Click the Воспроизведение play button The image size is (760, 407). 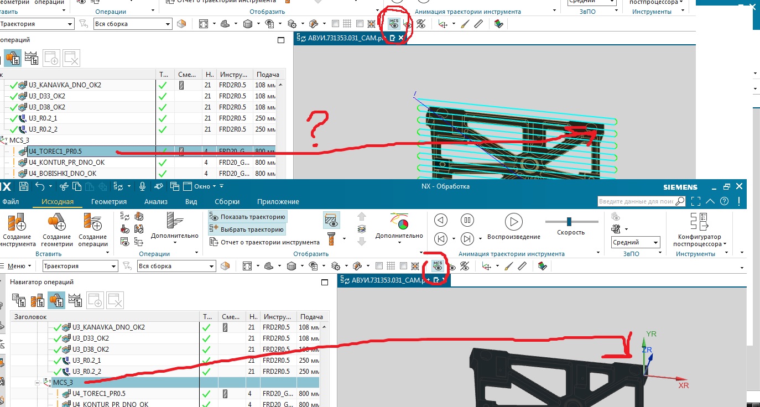click(513, 222)
